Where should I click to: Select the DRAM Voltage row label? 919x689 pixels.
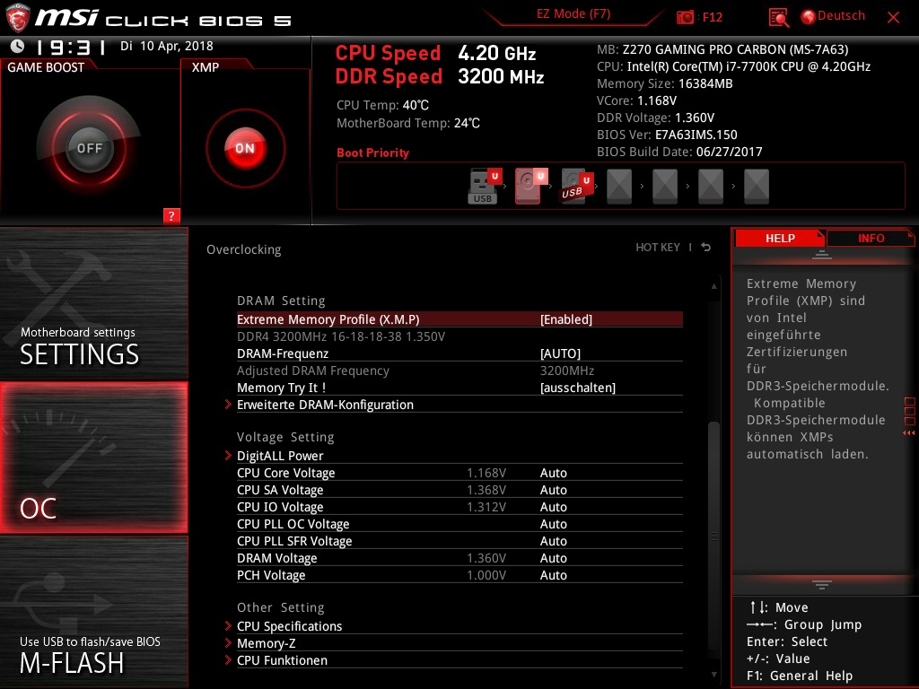[x=276, y=558]
